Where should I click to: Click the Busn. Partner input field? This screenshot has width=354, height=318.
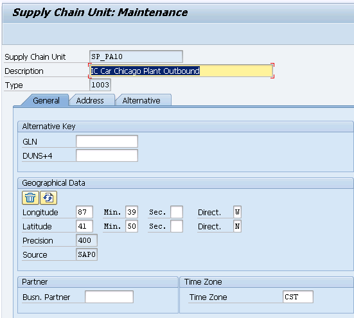[x=109, y=297]
